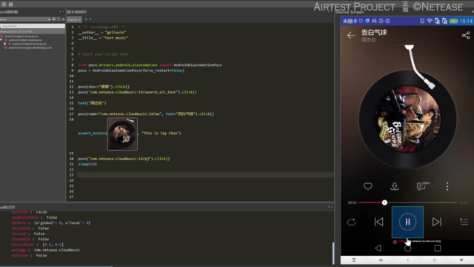Click the back chevron in device bottom toolbar
The width and height of the screenshot is (474, 267).
[x=407, y=260]
